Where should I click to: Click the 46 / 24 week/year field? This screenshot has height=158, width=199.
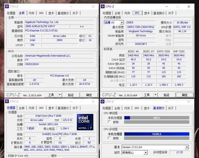182,31
